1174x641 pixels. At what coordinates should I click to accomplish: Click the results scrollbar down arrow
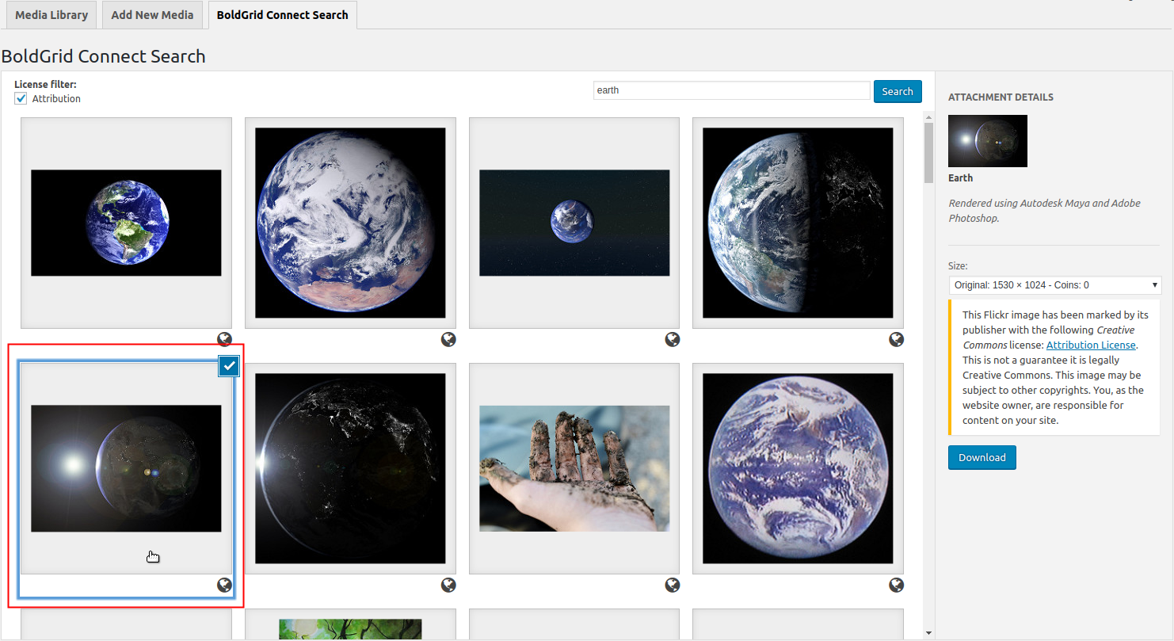[x=928, y=633]
